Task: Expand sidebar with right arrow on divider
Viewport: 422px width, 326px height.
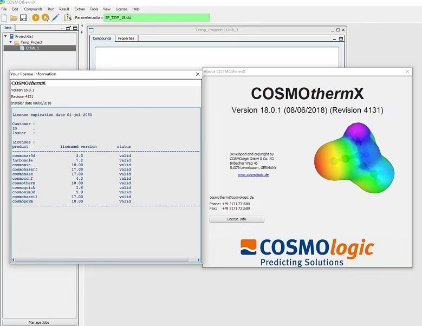Action: [82, 32]
